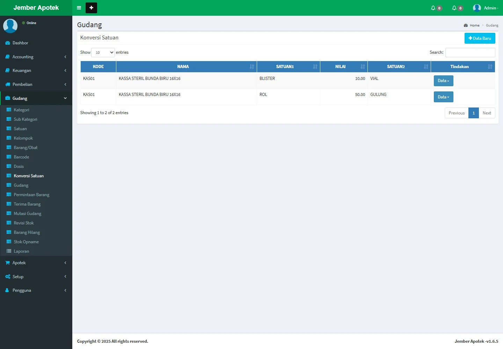Open the show entries count dropdown

[x=103, y=52]
